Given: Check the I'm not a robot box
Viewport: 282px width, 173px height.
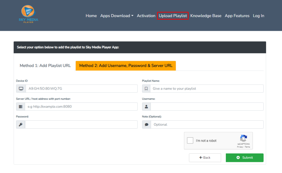Looking at the screenshot, I should pyautogui.click(x=190, y=140).
